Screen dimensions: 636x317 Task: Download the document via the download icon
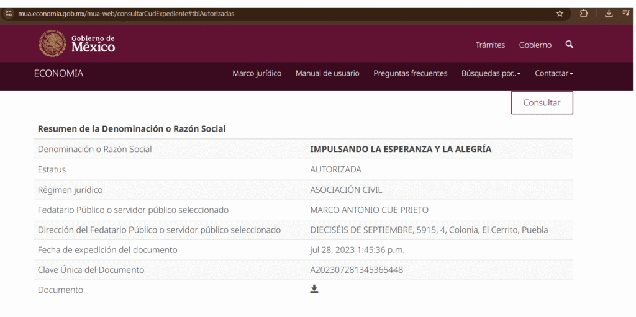314,289
